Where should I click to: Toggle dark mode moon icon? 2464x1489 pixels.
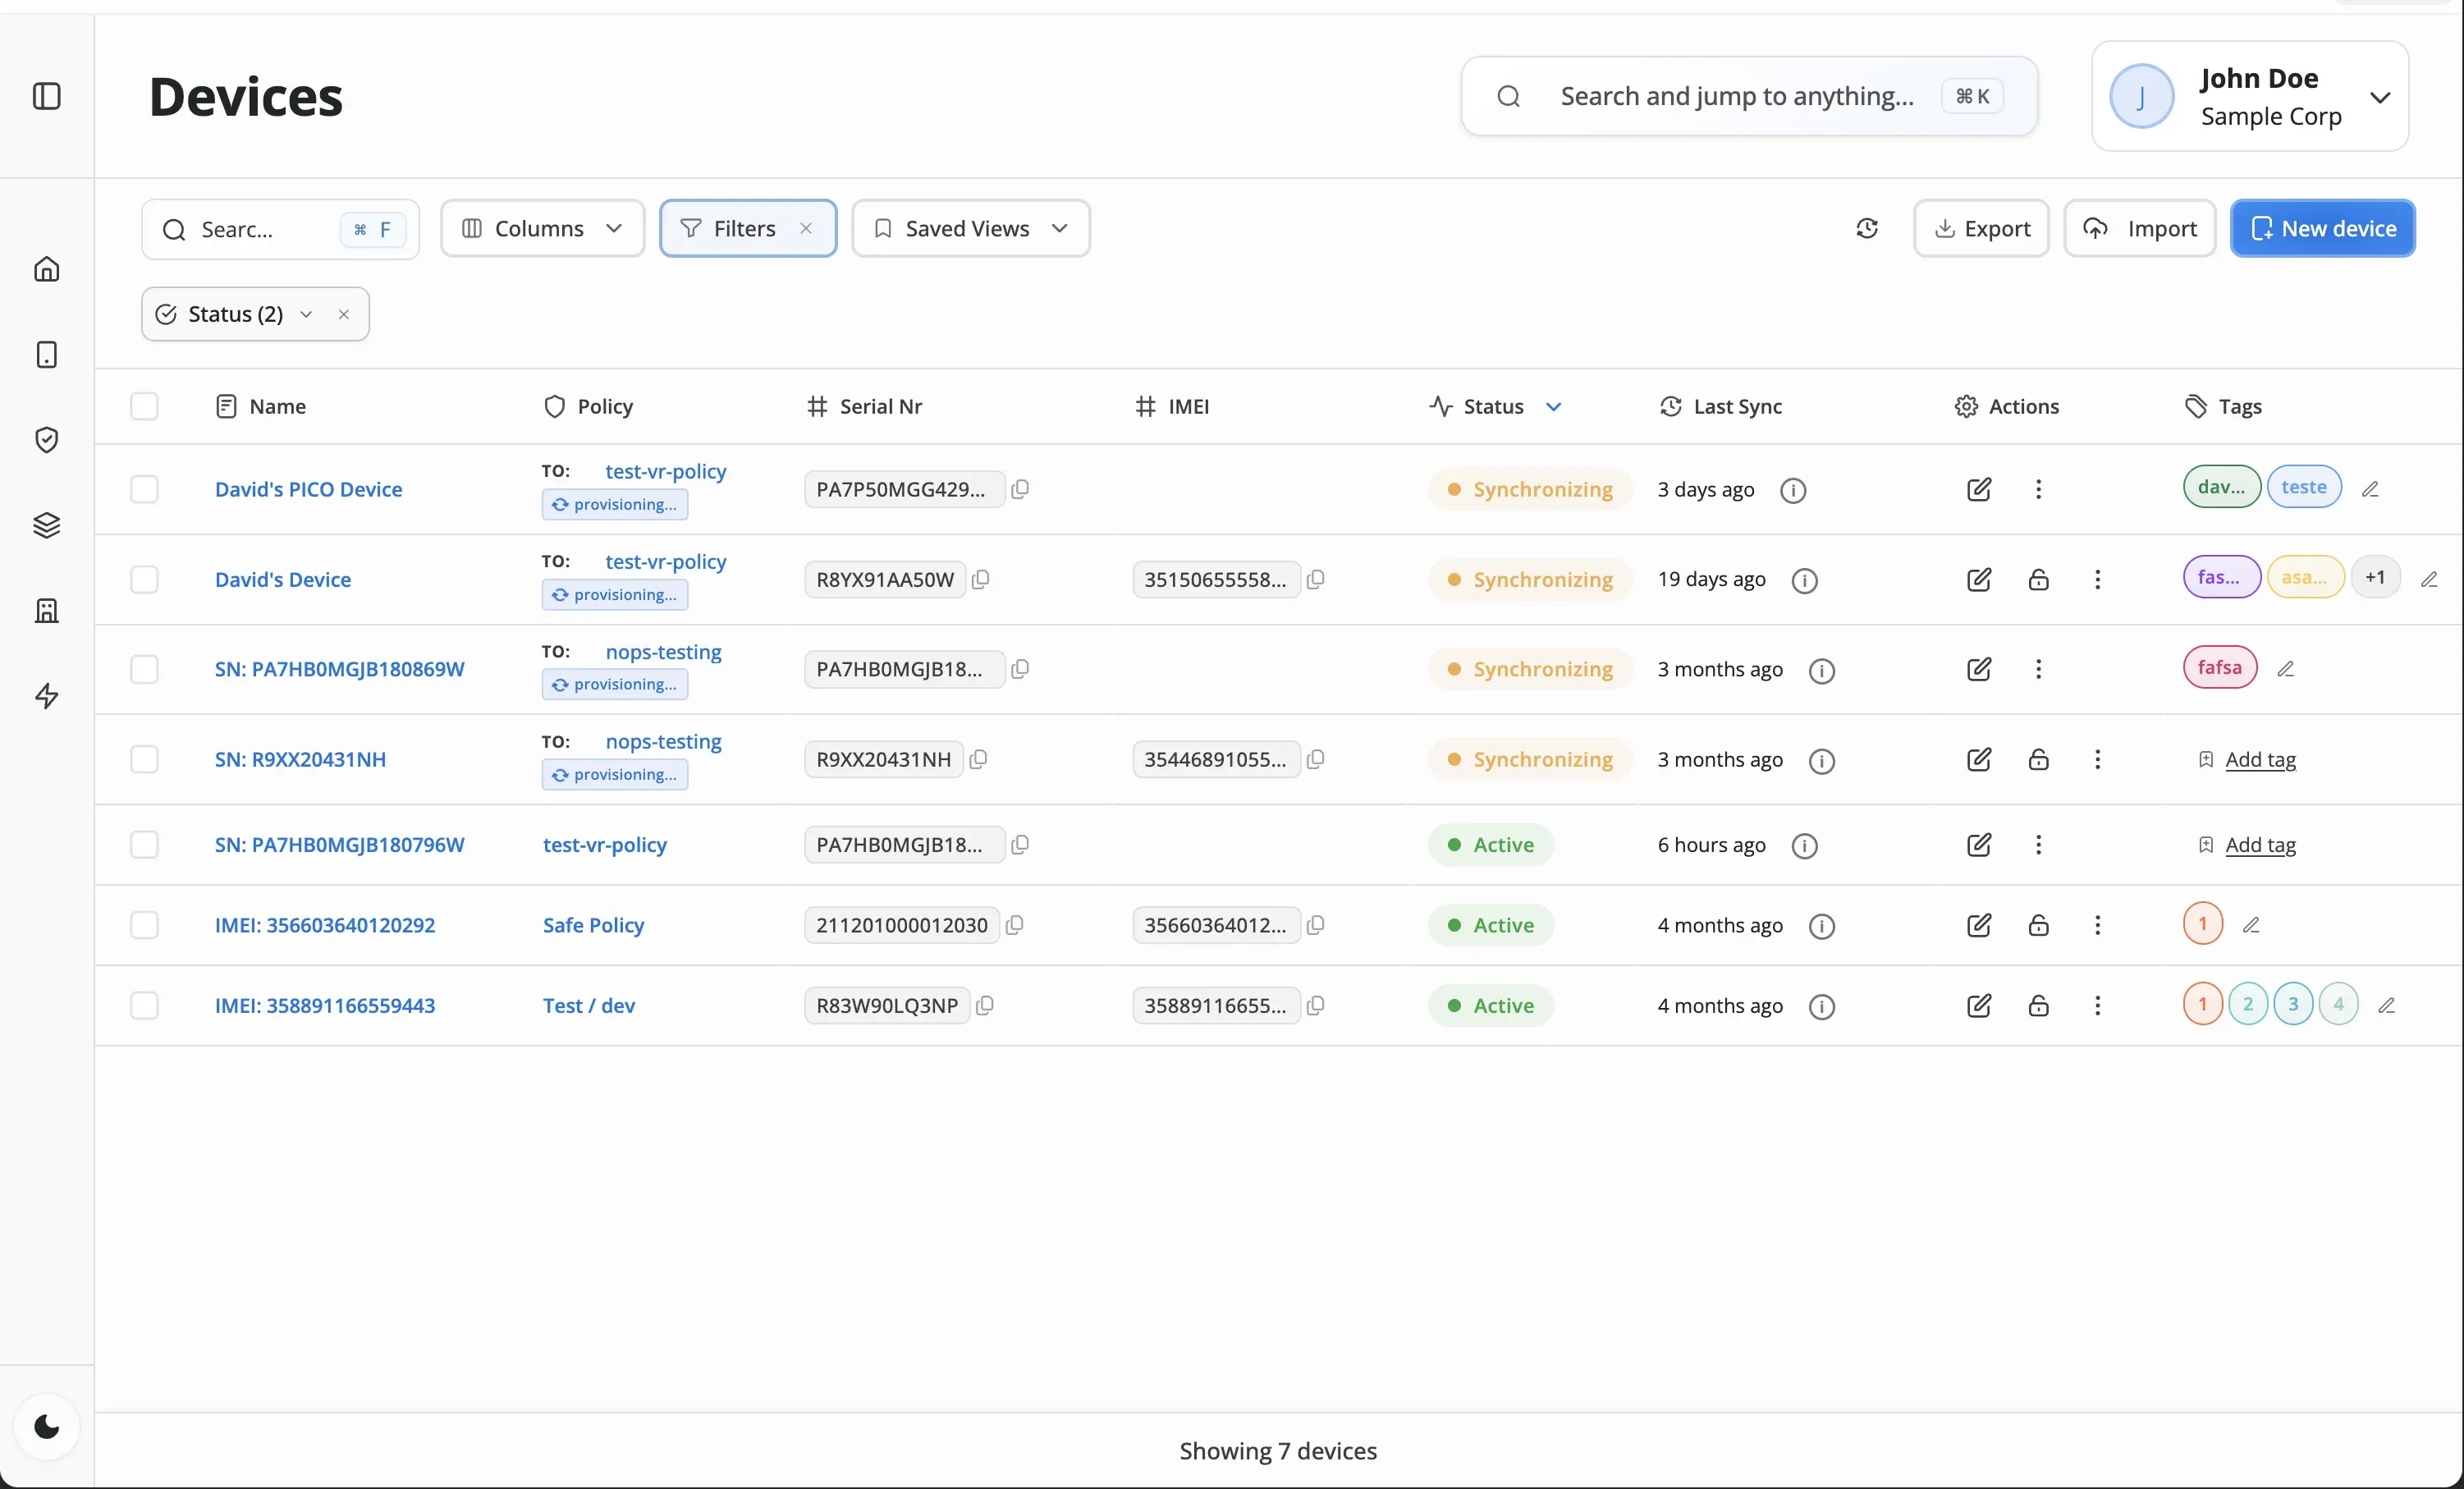(x=47, y=1427)
